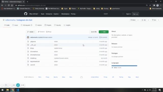Click the Sign up button
This screenshot has width=163, height=92.
[135, 14]
